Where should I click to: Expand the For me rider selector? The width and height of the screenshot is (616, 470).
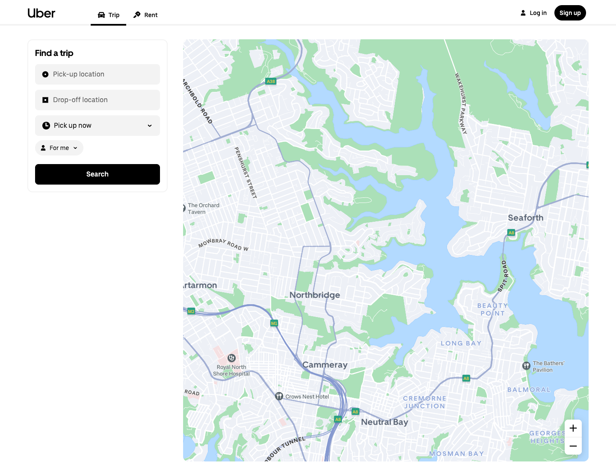tap(59, 148)
